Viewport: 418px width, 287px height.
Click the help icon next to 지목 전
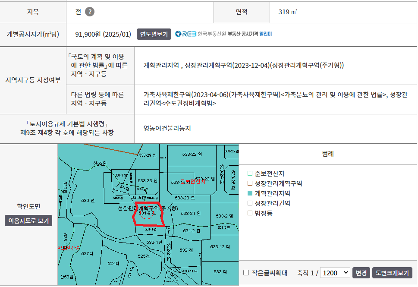coord(89,12)
